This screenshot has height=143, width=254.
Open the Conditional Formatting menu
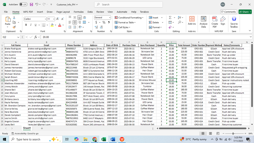click(129, 18)
